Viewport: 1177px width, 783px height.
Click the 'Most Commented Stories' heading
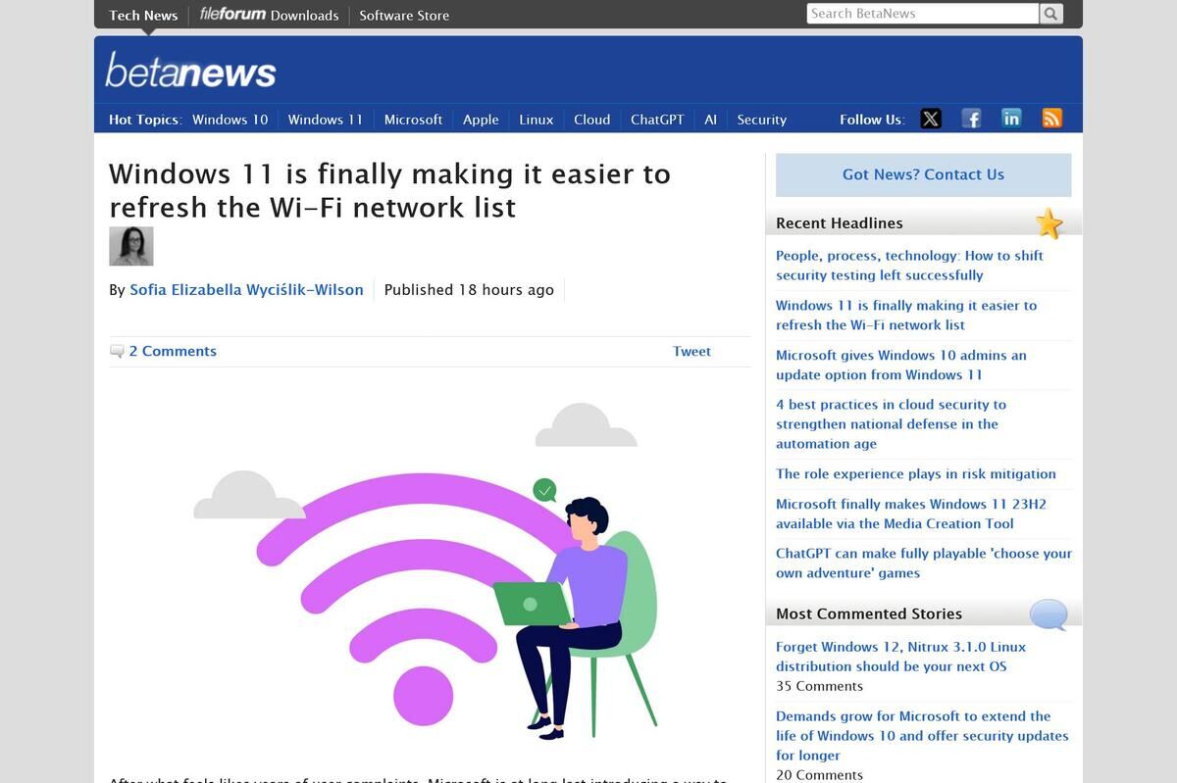coord(869,614)
